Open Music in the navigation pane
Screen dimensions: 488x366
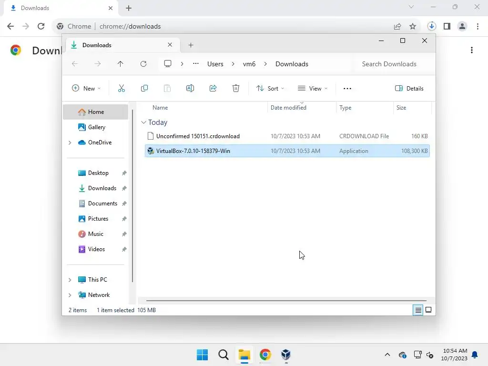(x=95, y=234)
